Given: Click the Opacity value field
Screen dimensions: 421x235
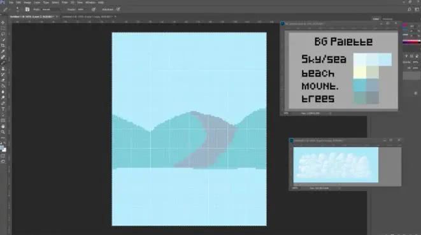Looking at the screenshot, I should pos(82,10).
